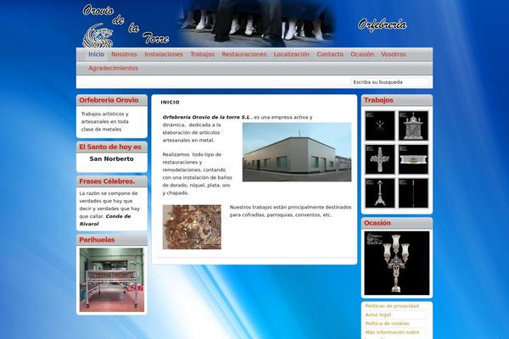Navigate to Localización
The image size is (509, 339).
tap(292, 54)
